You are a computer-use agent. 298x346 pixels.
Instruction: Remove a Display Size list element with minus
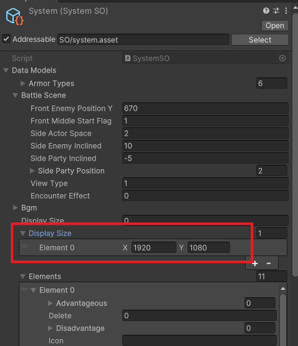(x=269, y=264)
